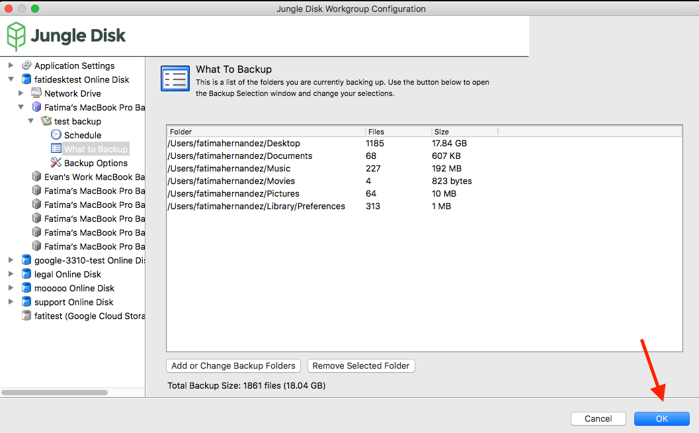Click the 17.84 GB size value
Screen dimensions: 699x433
[450, 143]
